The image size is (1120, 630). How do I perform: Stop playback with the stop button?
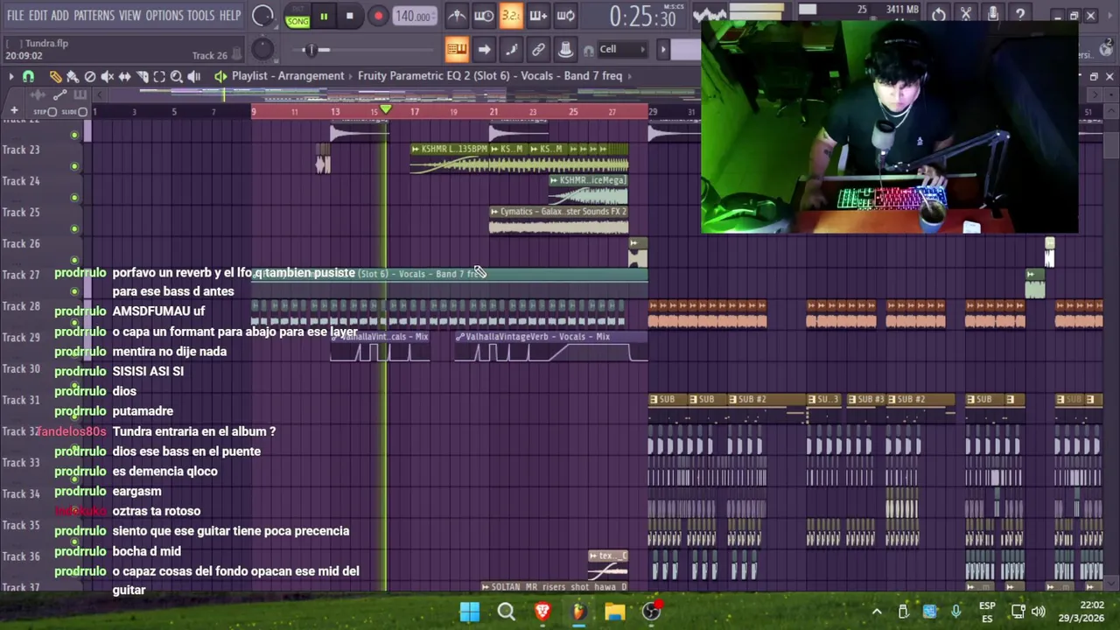tap(349, 16)
